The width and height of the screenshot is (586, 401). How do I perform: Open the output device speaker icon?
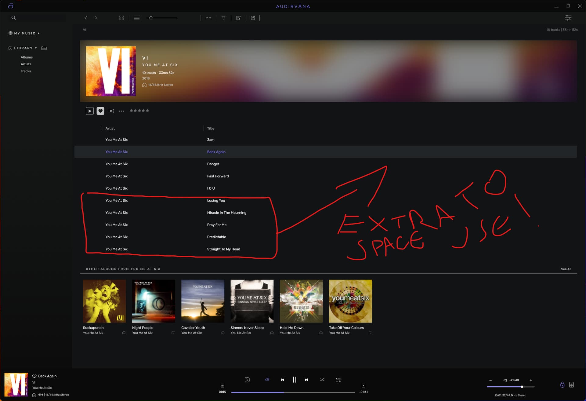click(571, 385)
